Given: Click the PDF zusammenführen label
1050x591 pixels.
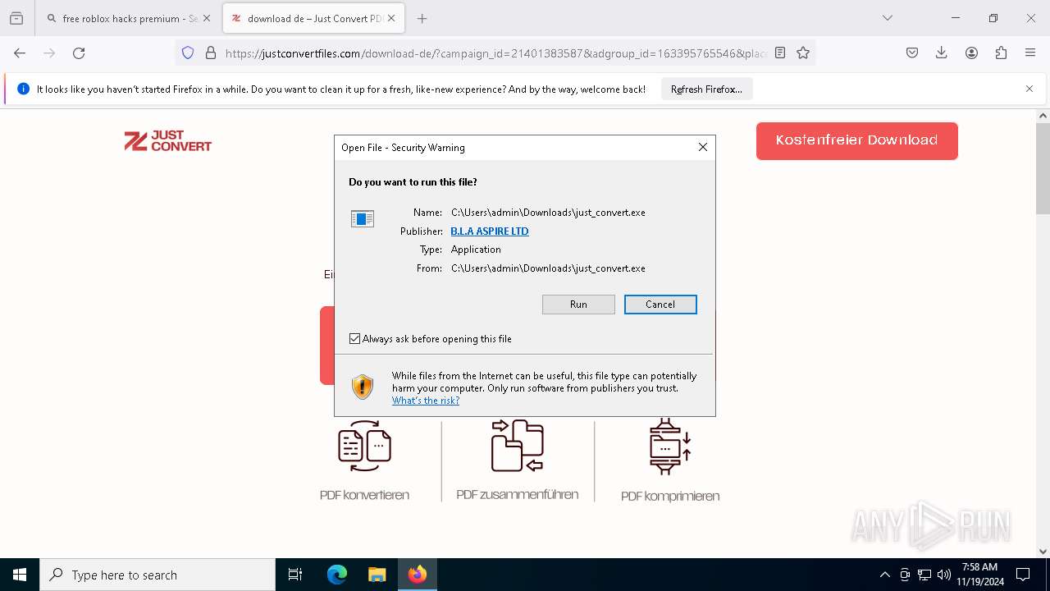Looking at the screenshot, I should pyautogui.click(x=518, y=494).
